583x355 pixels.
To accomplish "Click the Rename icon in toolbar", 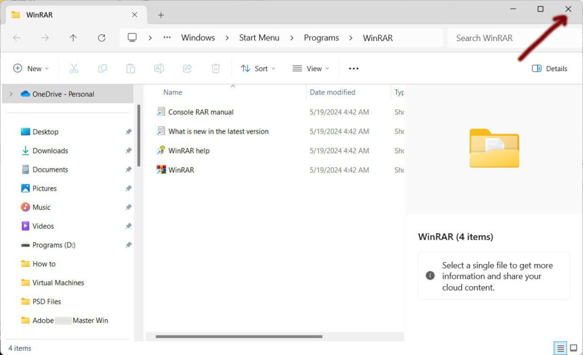I will [x=159, y=69].
